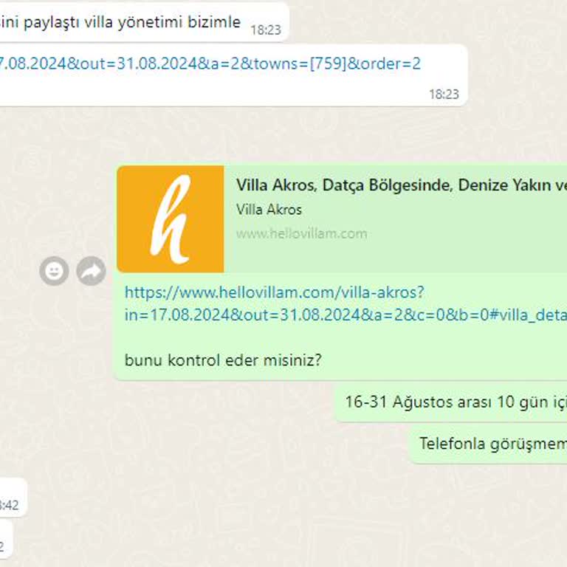
Task: Click the Villa Akros preview title
Action: (402, 185)
